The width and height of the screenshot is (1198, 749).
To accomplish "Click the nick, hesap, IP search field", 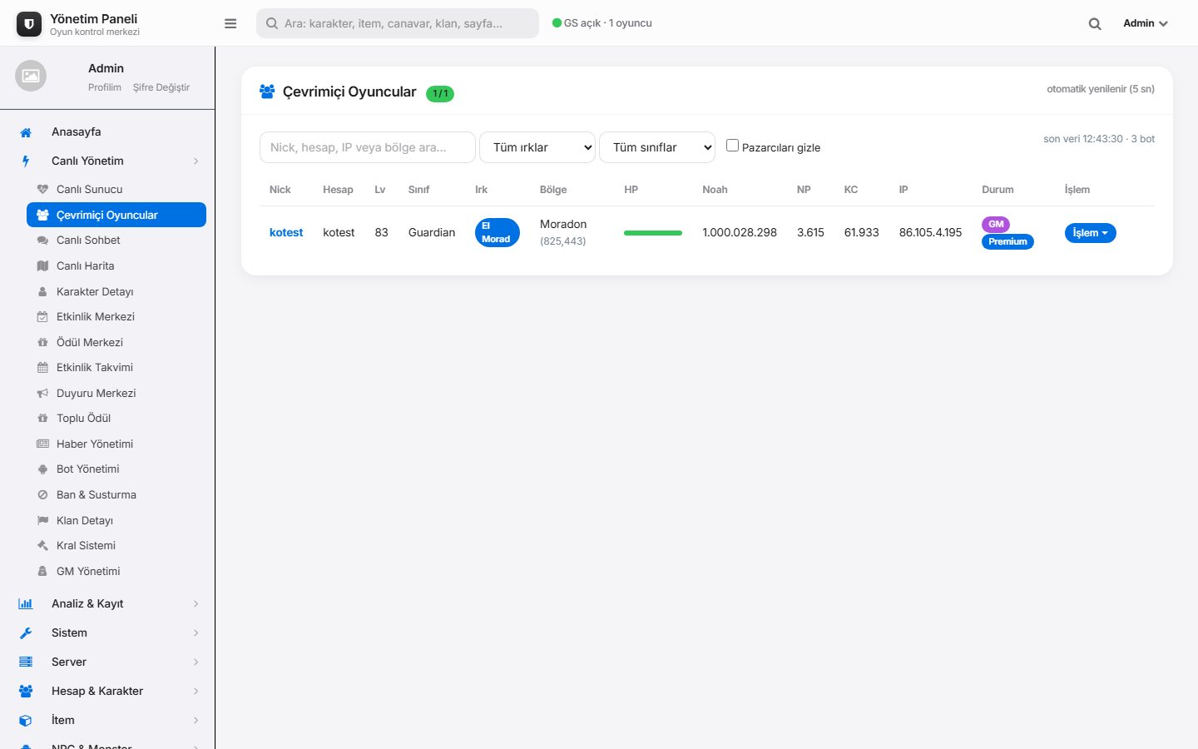I will (x=368, y=147).
